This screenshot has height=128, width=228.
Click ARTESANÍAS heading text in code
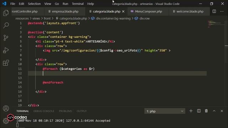(97, 41)
